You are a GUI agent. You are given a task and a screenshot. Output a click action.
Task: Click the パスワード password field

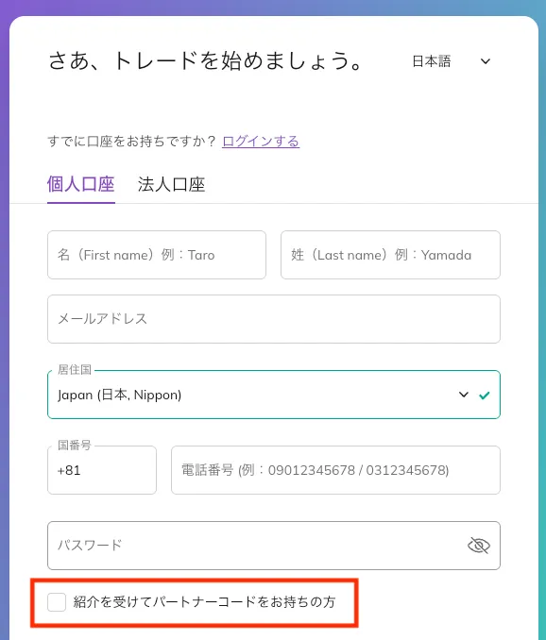pos(274,546)
